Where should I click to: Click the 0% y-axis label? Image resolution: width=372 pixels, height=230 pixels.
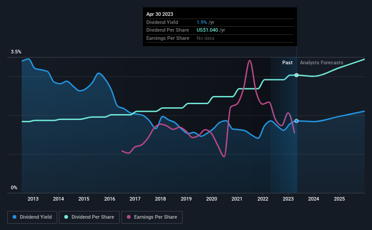tap(14, 187)
